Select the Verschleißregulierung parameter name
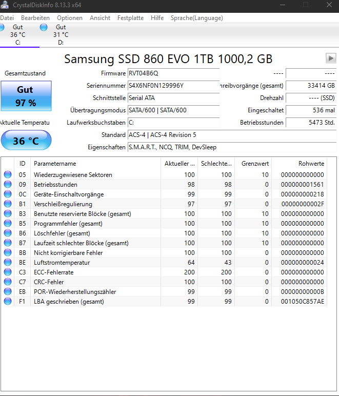 pyautogui.click(x=63, y=204)
